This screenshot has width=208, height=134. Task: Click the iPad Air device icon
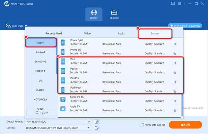coord(63,71)
